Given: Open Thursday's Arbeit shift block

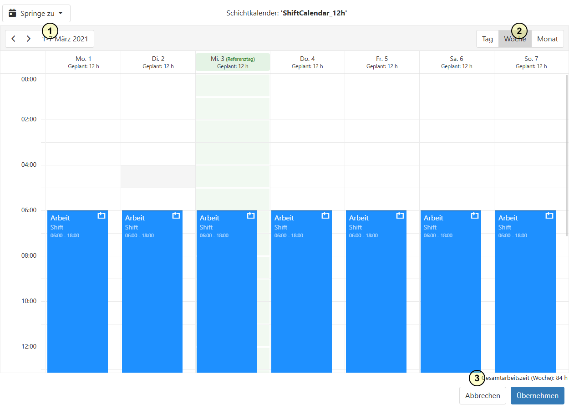Looking at the screenshot, I should 301,292.
